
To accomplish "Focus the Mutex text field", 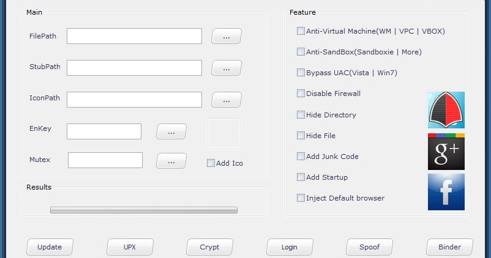I will pos(105,160).
